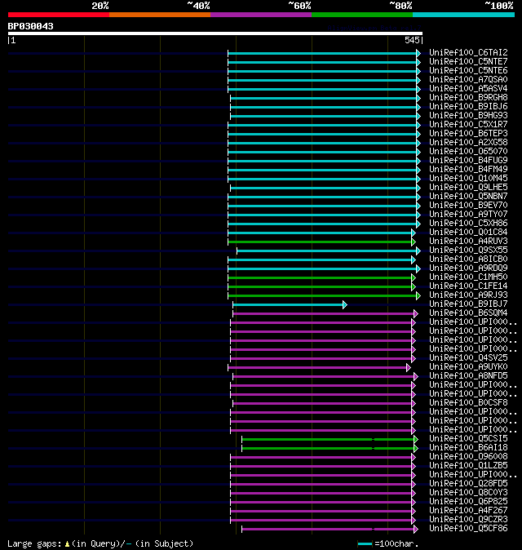The image size is (522, 550).
Task: Click the UniRef100_A9RJ93 label
Action: click(x=468, y=295)
